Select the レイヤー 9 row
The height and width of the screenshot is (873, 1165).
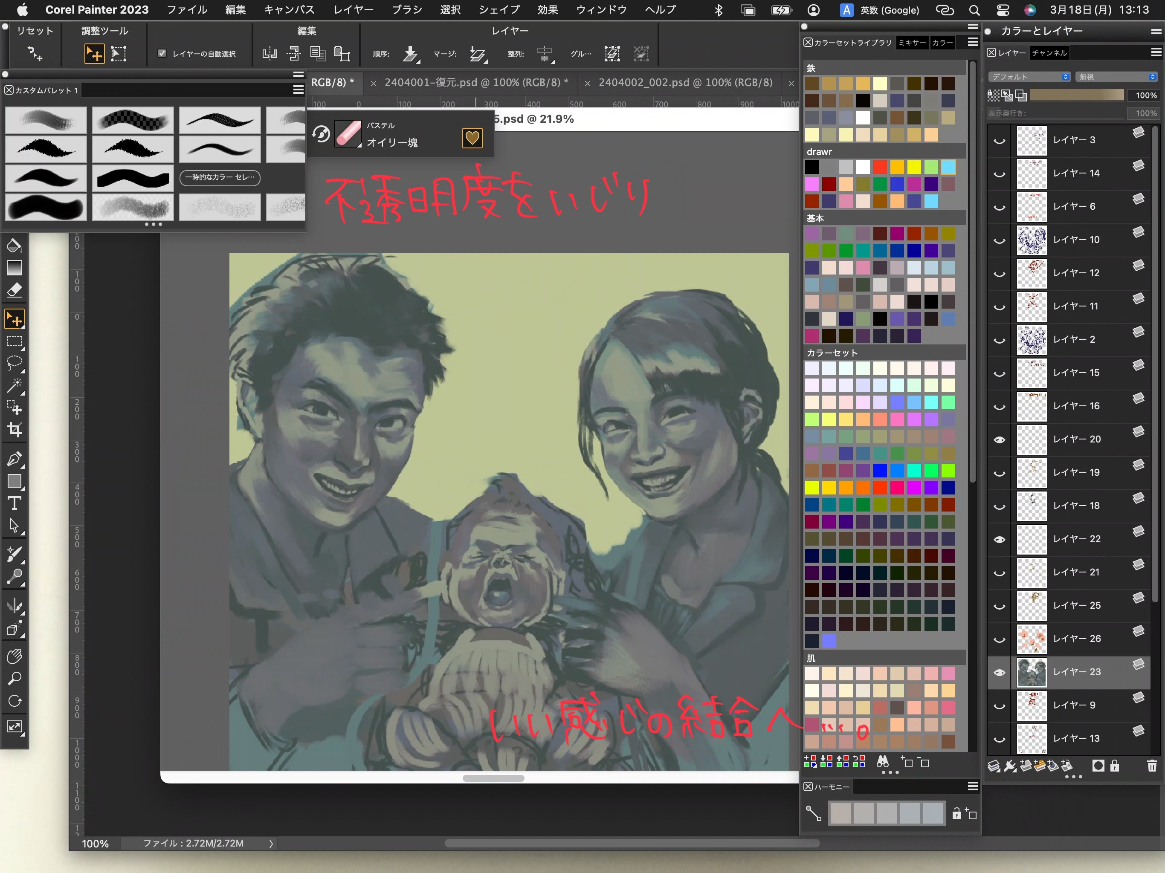[x=1068, y=705]
